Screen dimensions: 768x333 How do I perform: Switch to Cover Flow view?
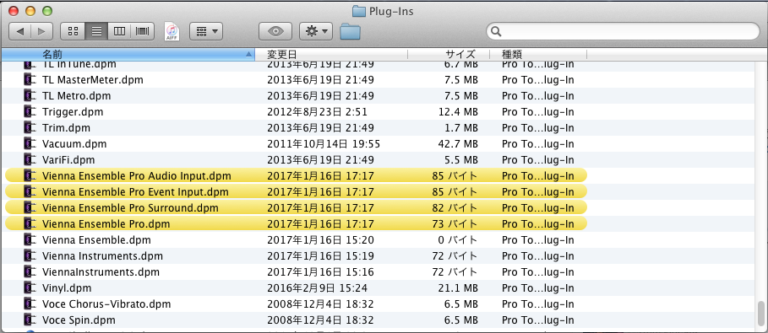143,31
